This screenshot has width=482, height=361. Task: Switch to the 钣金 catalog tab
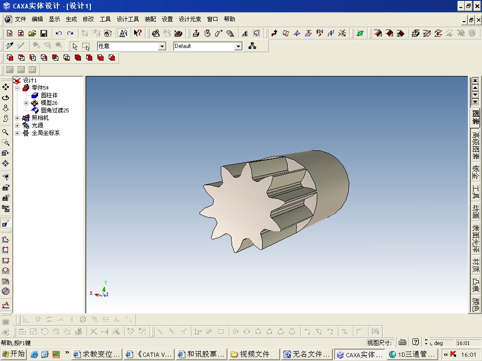(x=475, y=173)
